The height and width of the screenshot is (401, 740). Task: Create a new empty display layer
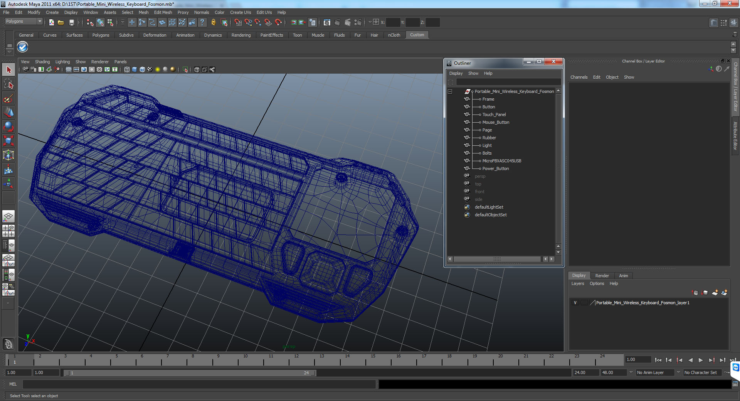[x=715, y=293]
